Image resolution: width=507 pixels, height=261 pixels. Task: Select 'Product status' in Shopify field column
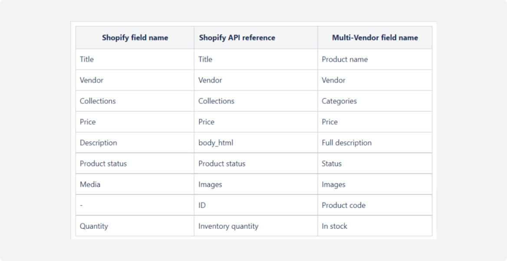point(103,163)
